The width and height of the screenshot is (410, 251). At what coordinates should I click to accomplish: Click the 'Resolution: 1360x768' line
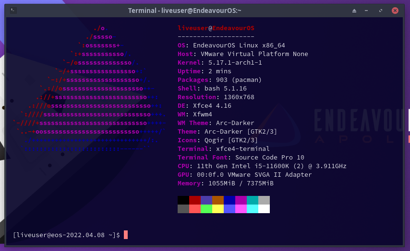pos(216,97)
